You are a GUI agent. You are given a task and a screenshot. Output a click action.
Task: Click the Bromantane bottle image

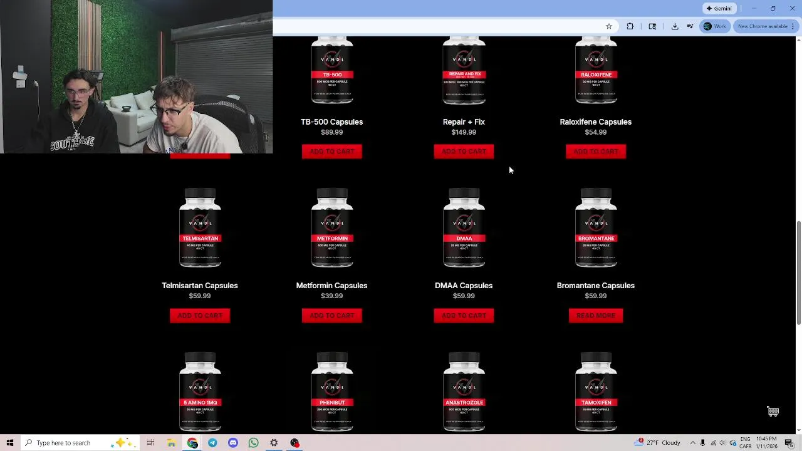pyautogui.click(x=596, y=228)
